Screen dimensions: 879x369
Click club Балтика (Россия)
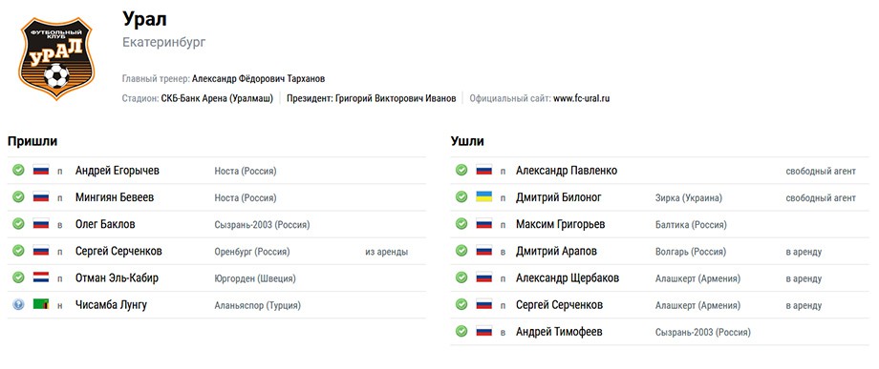pyautogui.click(x=691, y=225)
